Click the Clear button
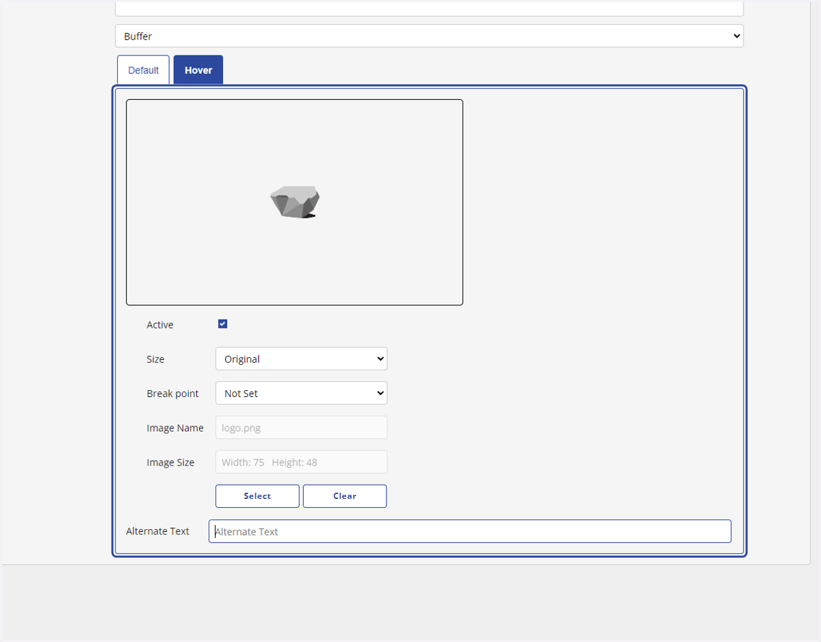 (345, 496)
